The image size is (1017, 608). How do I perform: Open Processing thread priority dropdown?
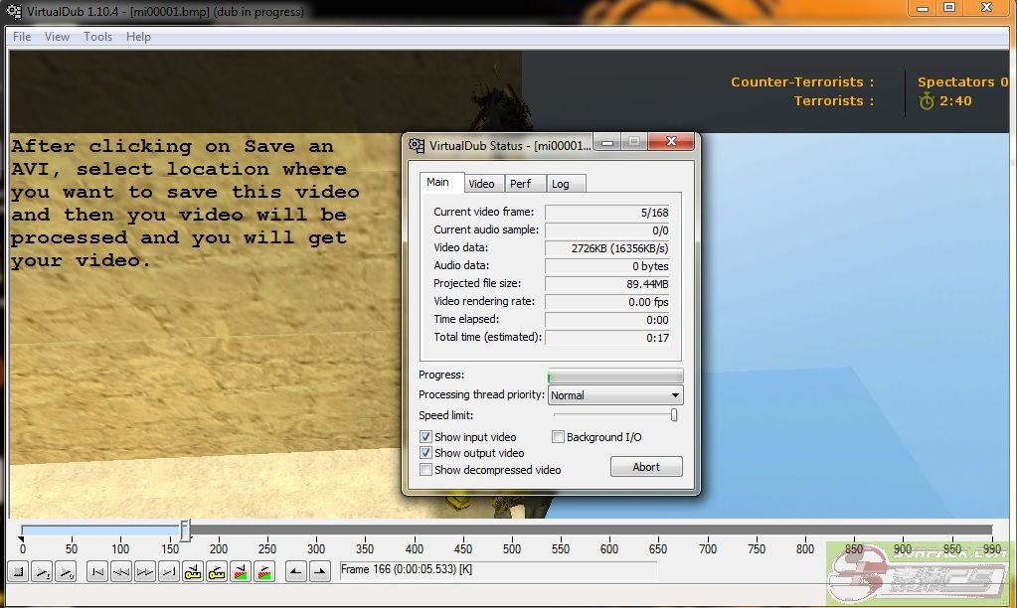pos(615,395)
